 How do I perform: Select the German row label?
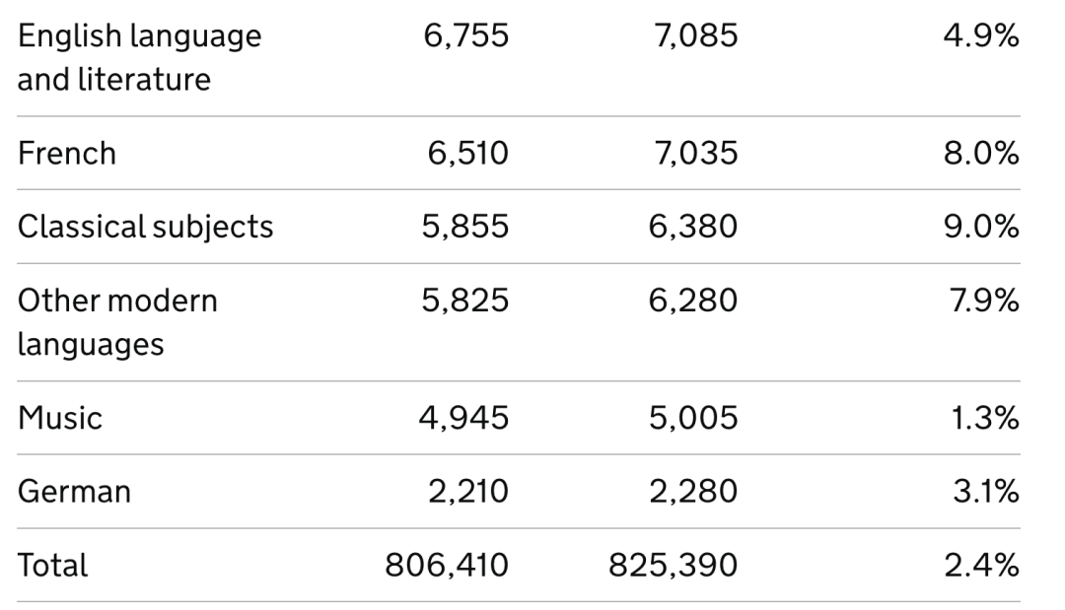tap(74, 492)
